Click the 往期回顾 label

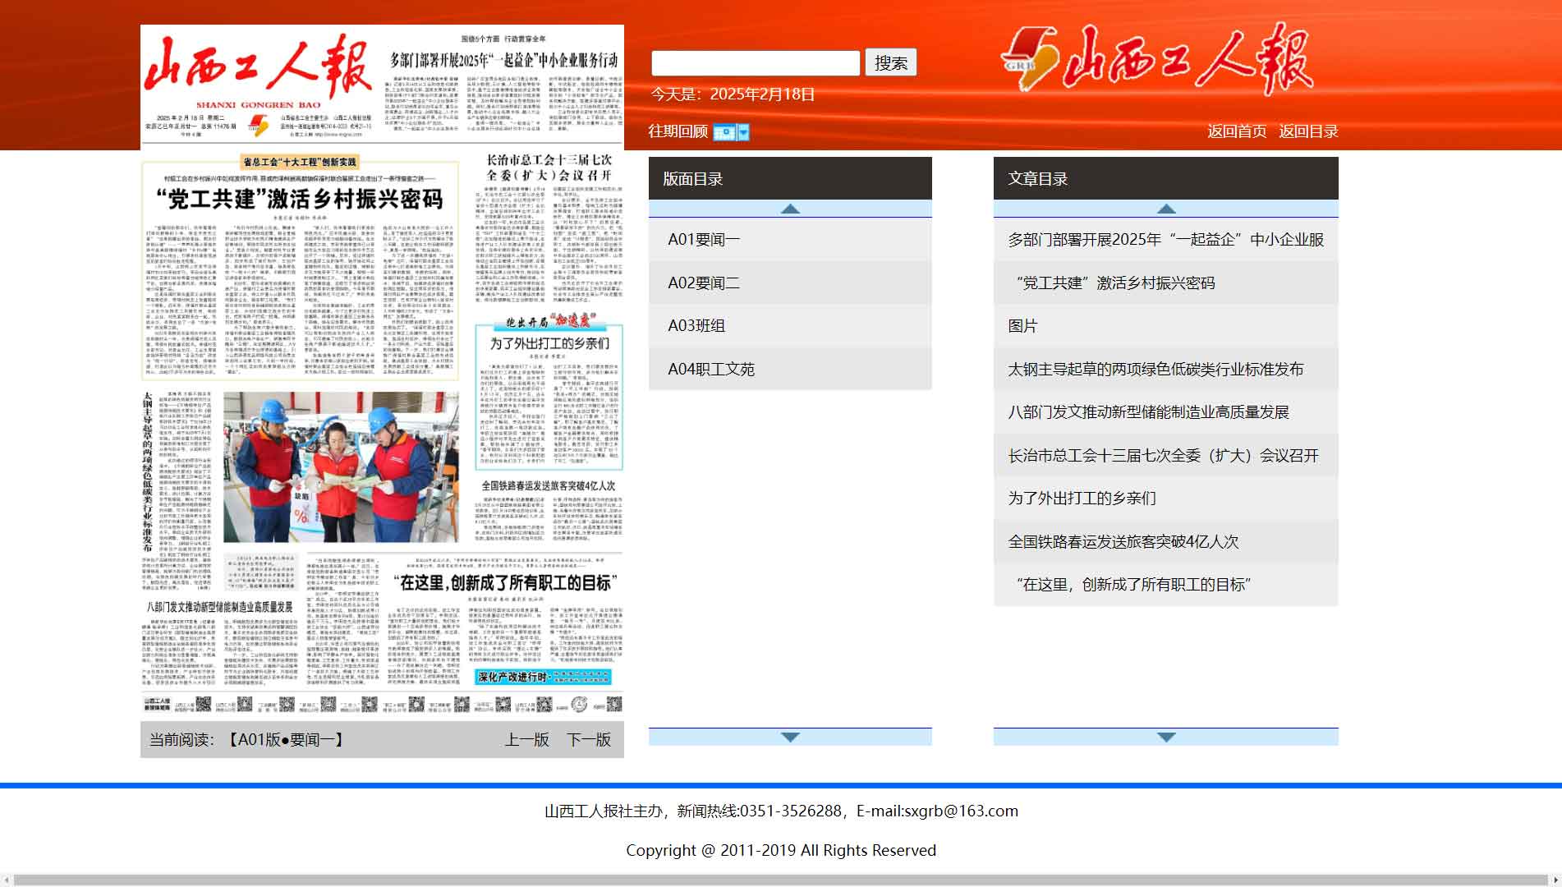[x=678, y=131]
